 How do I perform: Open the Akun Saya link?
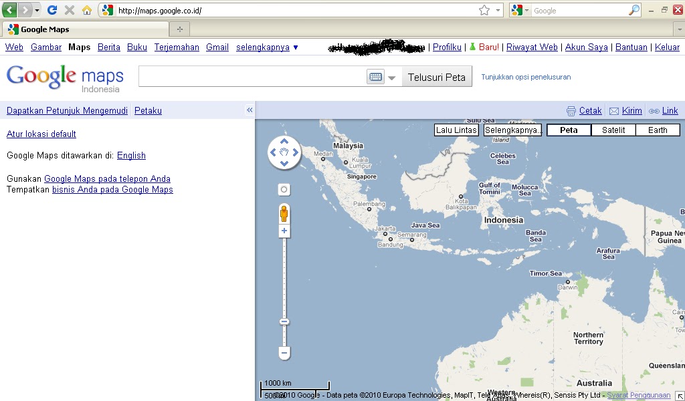[586, 47]
